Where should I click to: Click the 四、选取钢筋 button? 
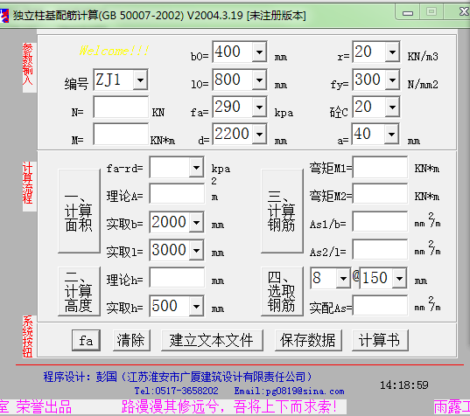(282, 292)
